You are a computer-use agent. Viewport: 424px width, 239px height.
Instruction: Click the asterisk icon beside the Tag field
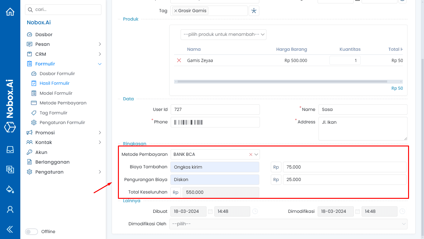pos(254,11)
